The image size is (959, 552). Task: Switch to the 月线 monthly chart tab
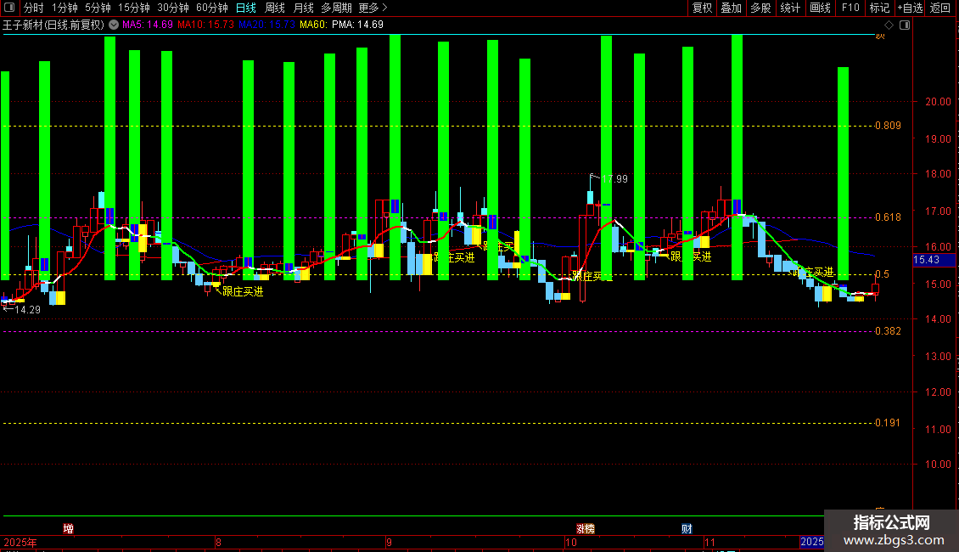coord(303,8)
